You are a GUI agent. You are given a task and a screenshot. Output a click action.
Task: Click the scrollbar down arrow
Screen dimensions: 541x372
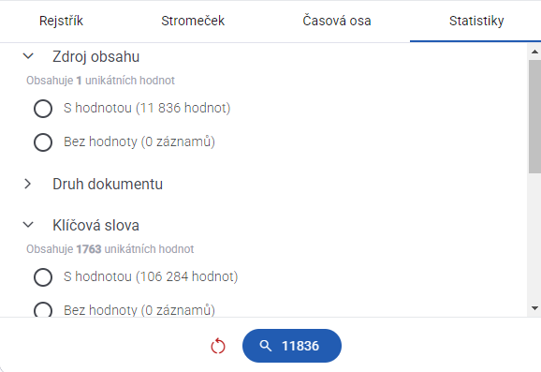click(x=534, y=308)
